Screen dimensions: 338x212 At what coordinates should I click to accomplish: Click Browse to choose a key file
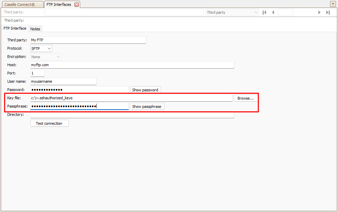click(x=245, y=98)
